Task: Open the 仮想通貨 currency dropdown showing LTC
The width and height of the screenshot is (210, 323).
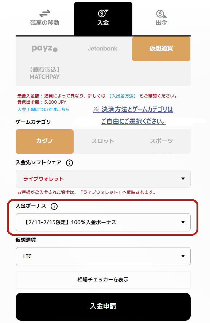Action: click(x=103, y=257)
